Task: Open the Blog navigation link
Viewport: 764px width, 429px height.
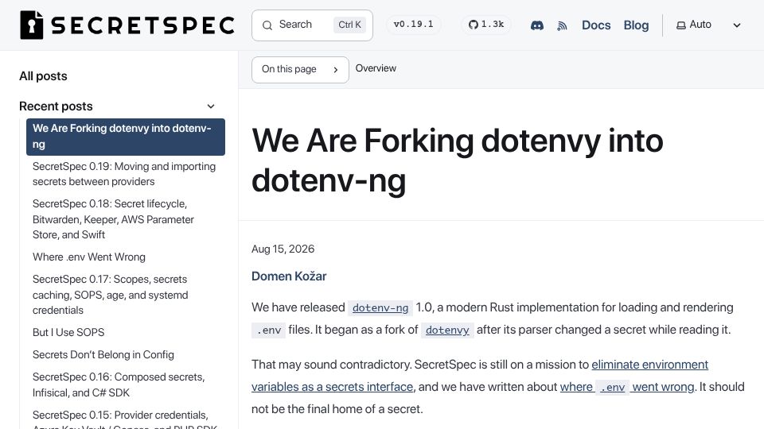Action: tap(637, 25)
